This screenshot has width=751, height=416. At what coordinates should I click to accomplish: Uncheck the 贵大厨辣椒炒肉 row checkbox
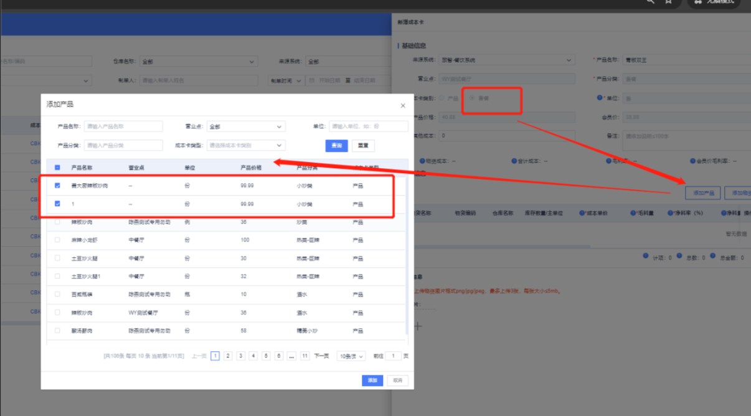click(x=57, y=186)
